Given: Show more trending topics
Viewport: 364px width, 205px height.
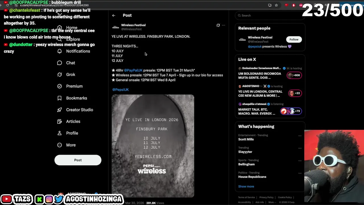Looking at the screenshot, I should 246,186.
